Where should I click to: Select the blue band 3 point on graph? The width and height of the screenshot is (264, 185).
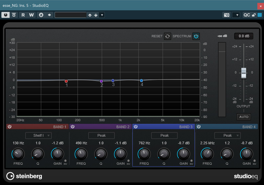(x=113, y=81)
